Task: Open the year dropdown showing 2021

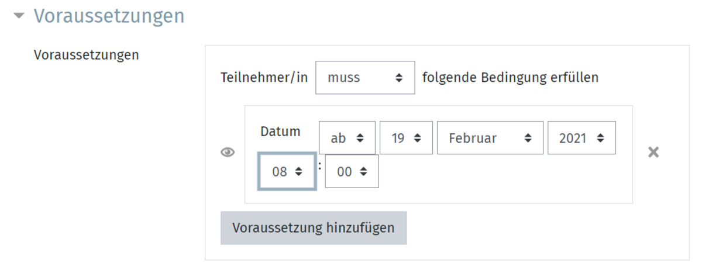Action: click(581, 138)
